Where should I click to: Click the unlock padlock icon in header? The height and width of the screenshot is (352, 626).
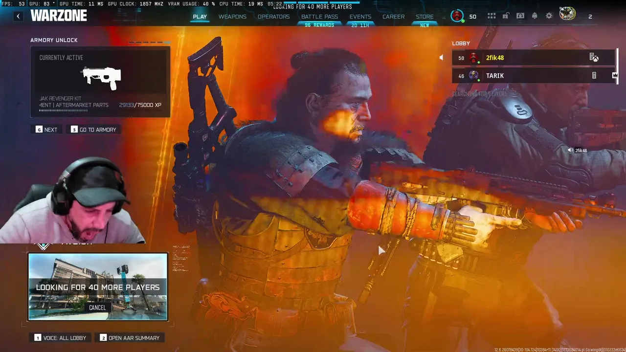[x=506, y=16]
